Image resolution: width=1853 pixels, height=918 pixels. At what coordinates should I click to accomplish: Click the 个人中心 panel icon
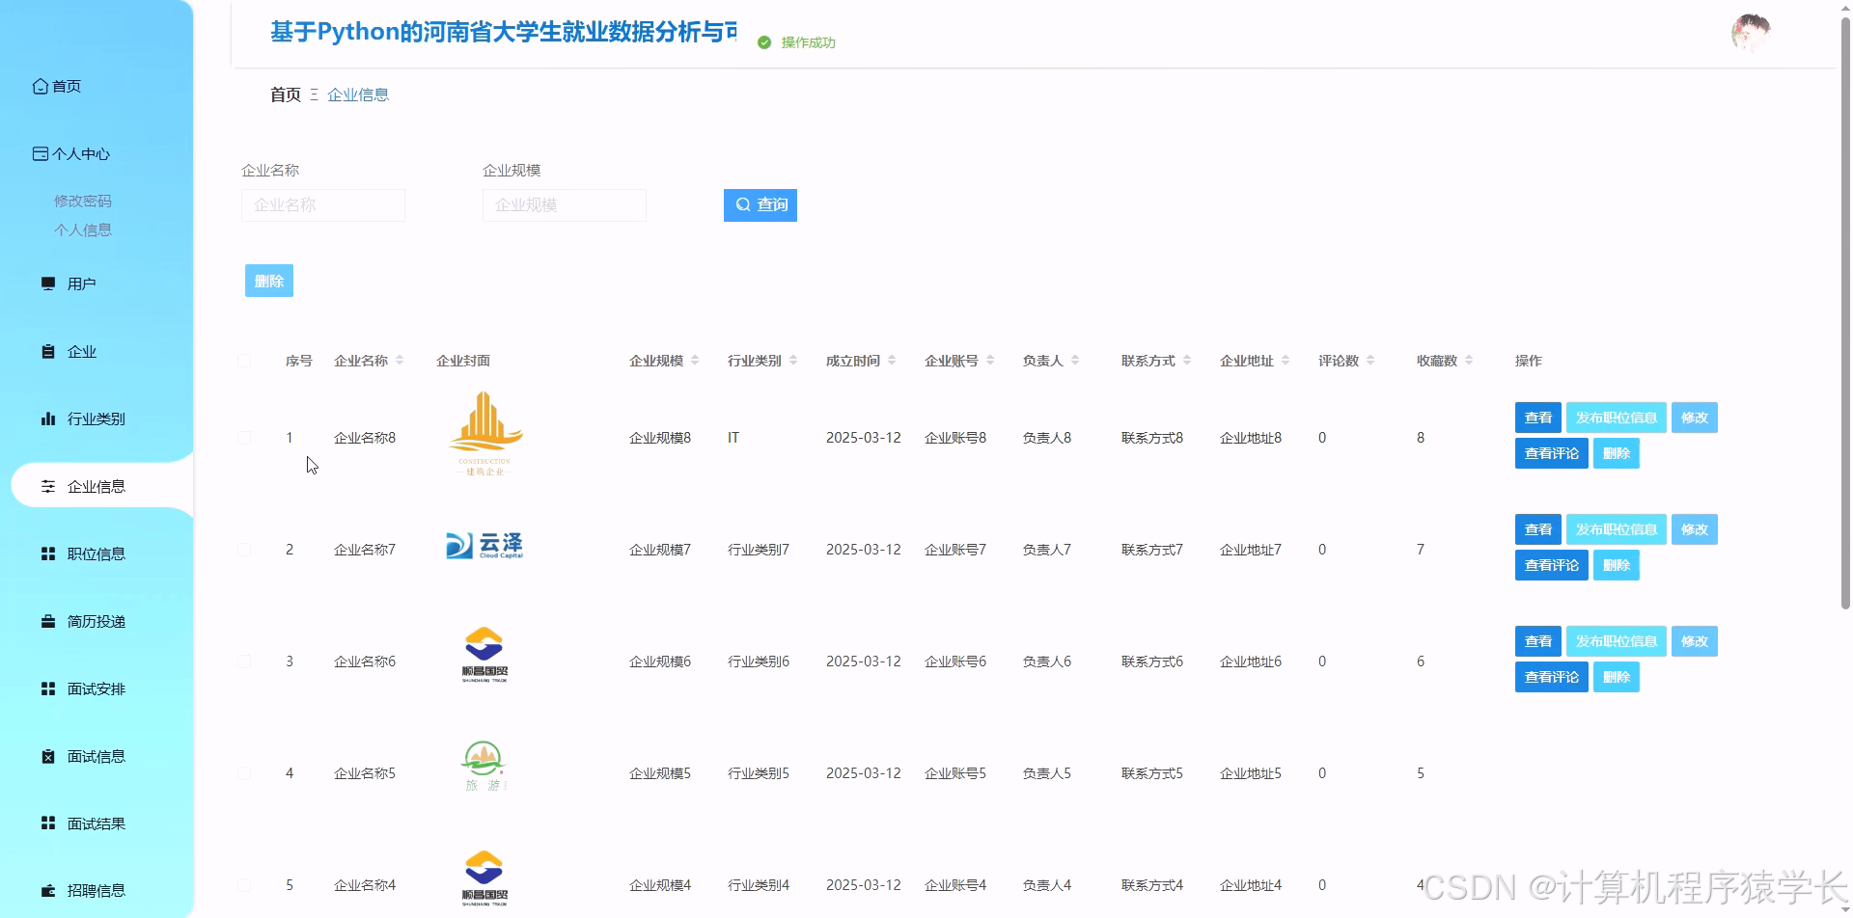pos(40,152)
